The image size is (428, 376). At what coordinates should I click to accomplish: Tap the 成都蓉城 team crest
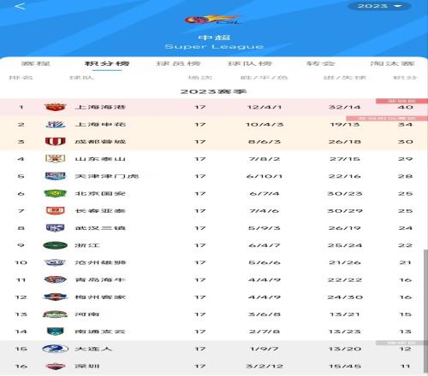click(x=56, y=142)
